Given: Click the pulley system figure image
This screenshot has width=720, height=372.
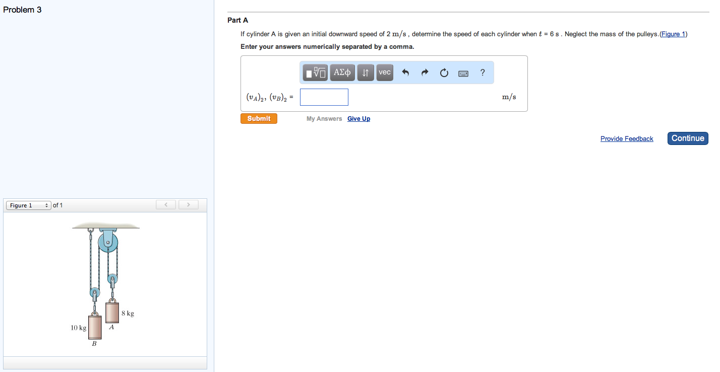Looking at the screenshot, I should pyautogui.click(x=105, y=283).
